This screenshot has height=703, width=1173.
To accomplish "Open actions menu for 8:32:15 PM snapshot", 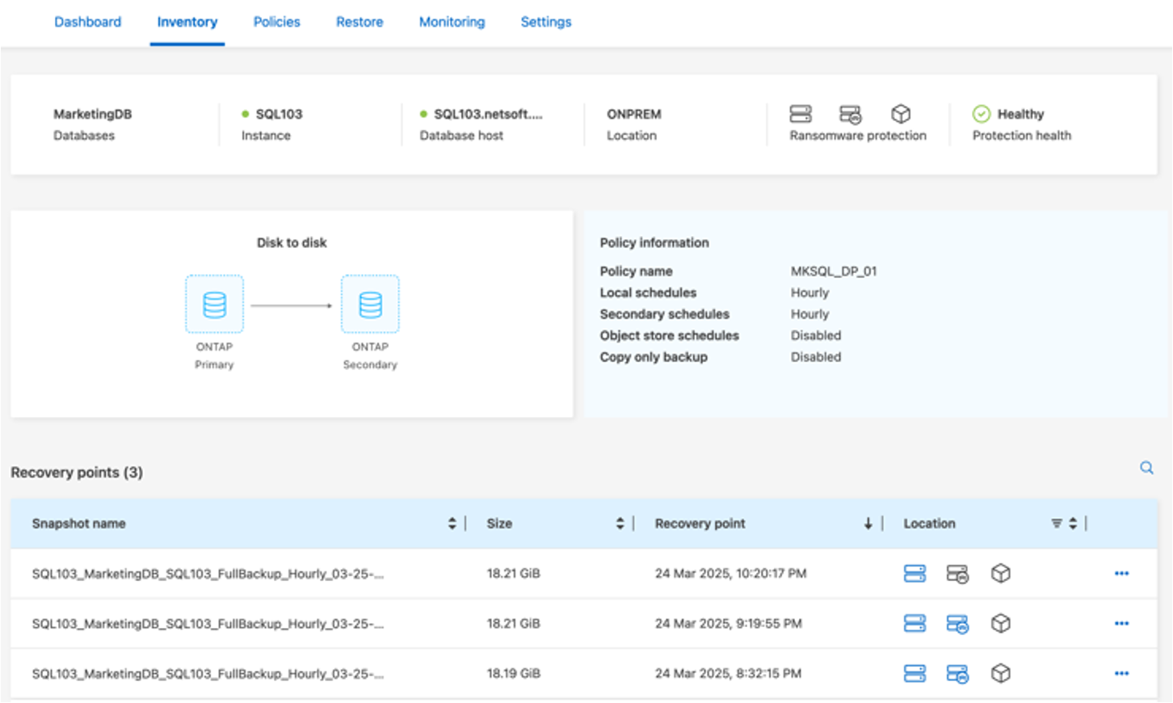I will pyautogui.click(x=1121, y=674).
